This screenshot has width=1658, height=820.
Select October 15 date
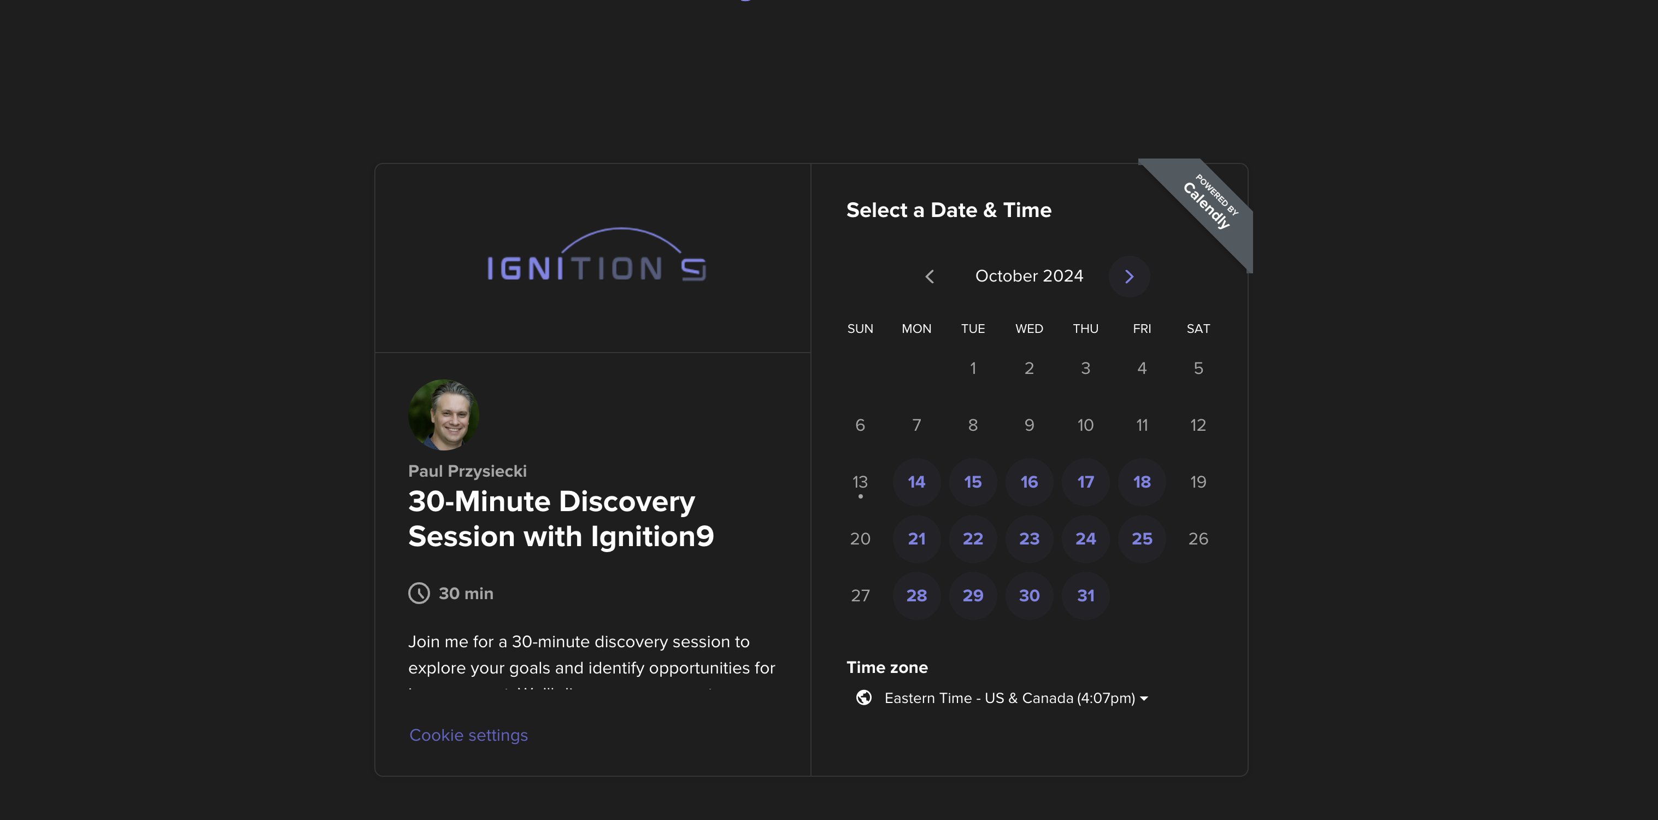(973, 482)
